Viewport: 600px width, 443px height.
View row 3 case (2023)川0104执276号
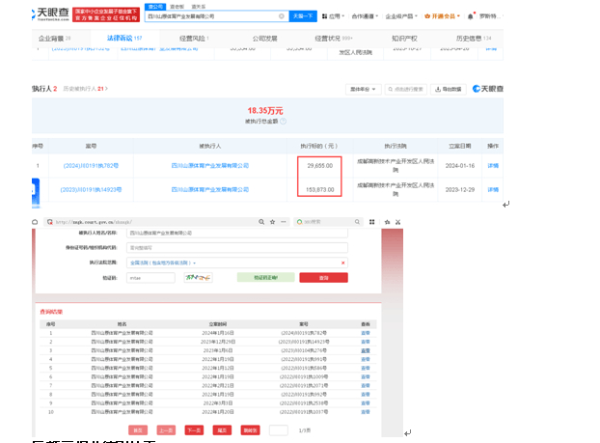point(366,350)
